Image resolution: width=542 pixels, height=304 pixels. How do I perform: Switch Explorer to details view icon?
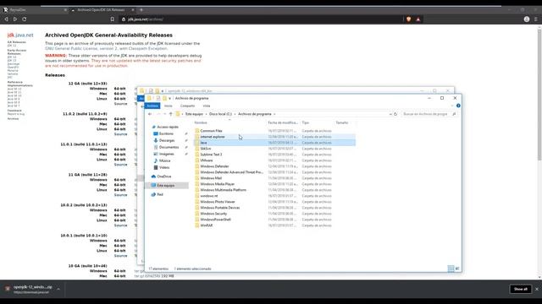click(x=451, y=269)
